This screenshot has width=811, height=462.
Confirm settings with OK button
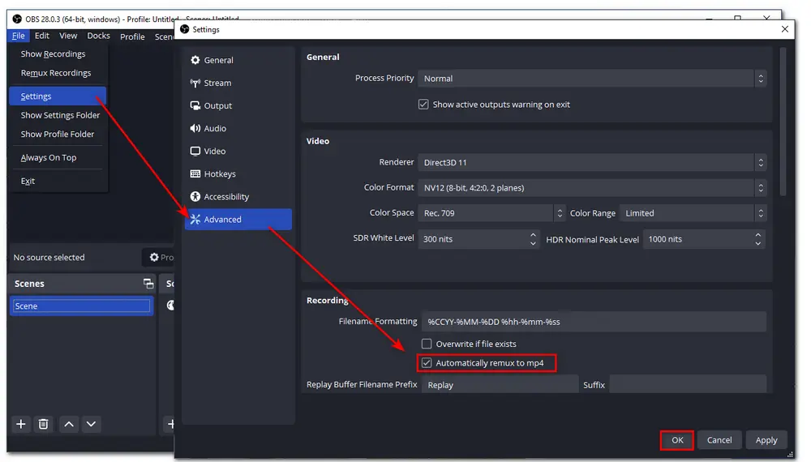(677, 440)
